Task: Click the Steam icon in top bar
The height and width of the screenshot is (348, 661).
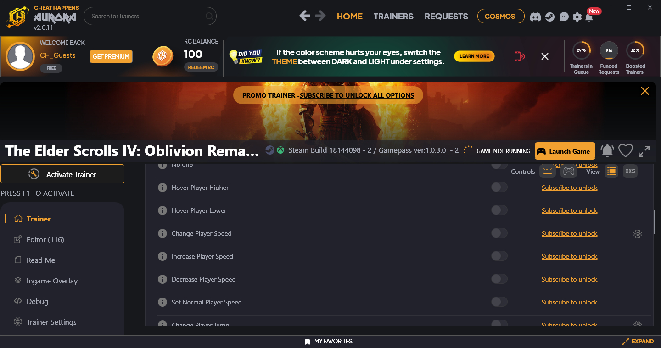Action: pos(549,17)
